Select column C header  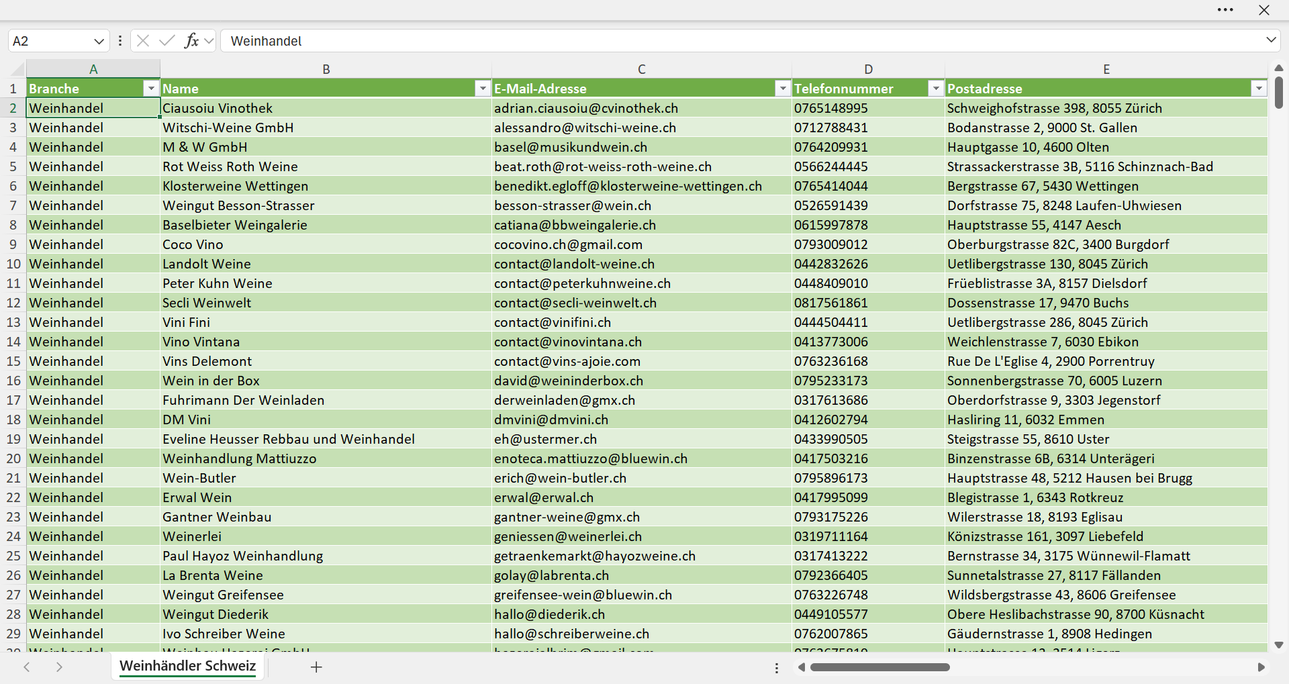pos(642,69)
